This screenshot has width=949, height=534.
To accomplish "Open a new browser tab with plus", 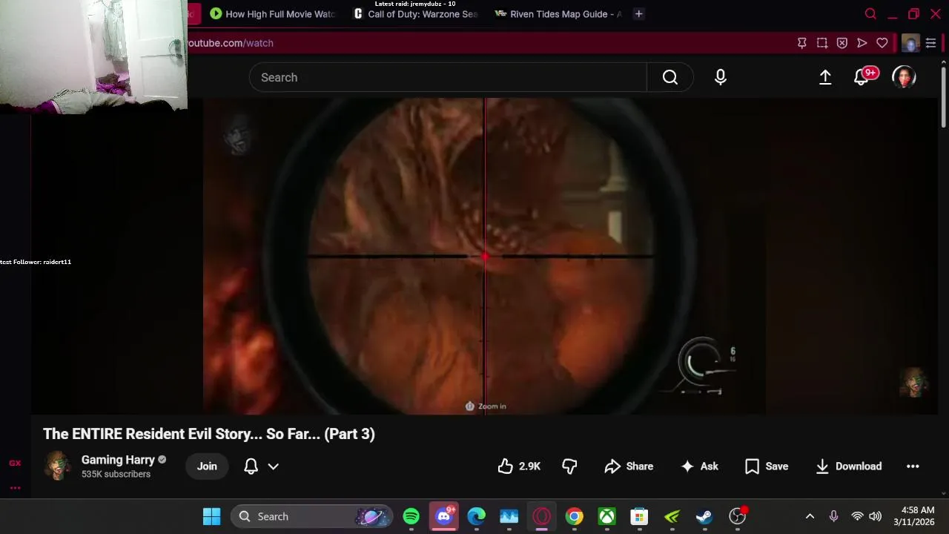I will coord(638,14).
